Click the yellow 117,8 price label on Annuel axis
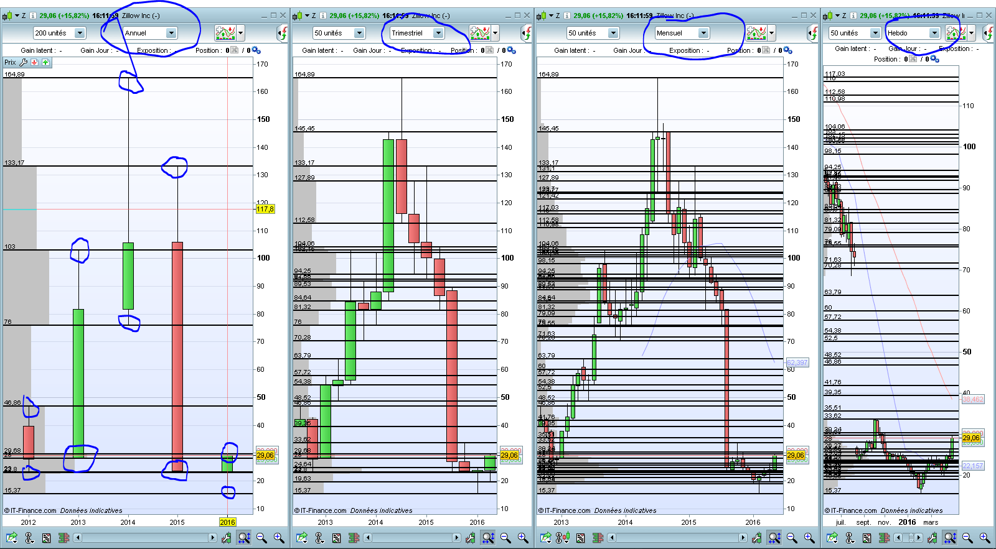996x549 pixels. click(x=265, y=209)
